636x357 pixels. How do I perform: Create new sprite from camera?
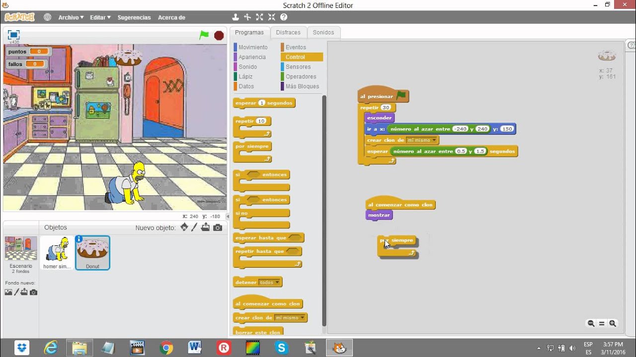pos(218,228)
